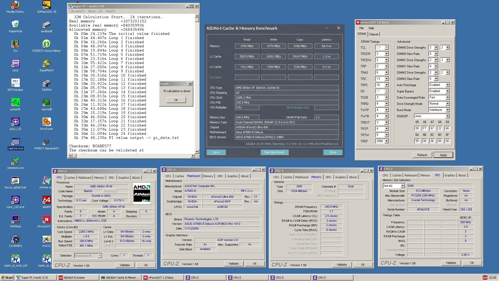499x281 pixels.
Task: Open ROMSIP Auto dropdown
Action: (448, 116)
